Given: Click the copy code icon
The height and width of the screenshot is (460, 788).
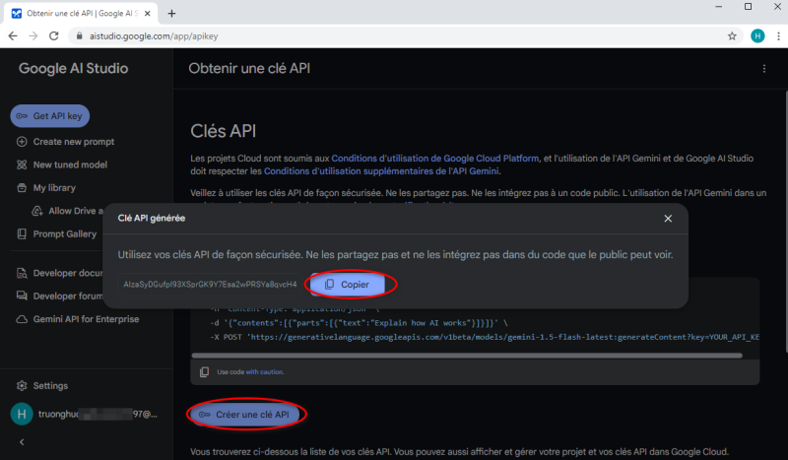Looking at the screenshot, I should coord(204,372).
